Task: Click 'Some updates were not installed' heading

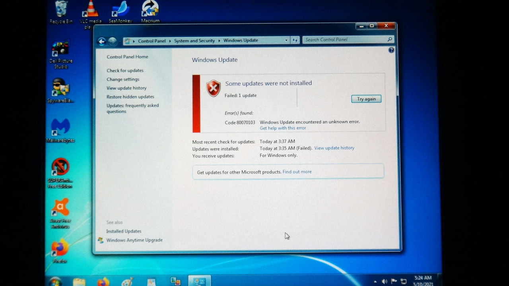Action: [268, 83]
